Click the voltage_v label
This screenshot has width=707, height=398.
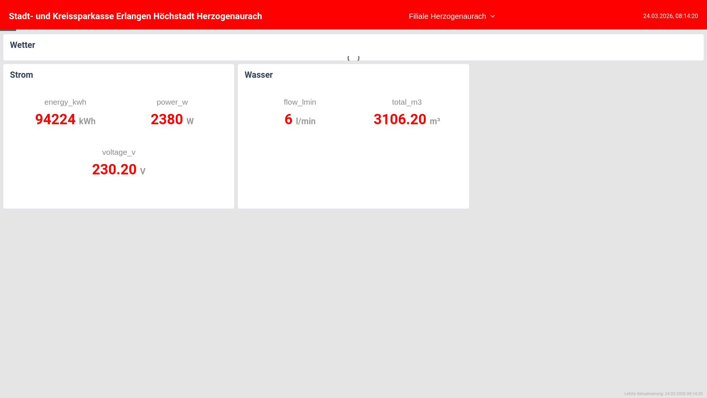pyautogui.click(x=119, y=152)
